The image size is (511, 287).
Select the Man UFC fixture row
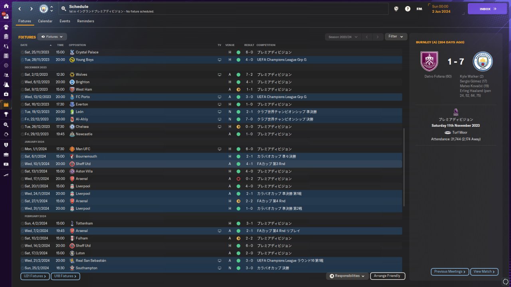[211, 149]
